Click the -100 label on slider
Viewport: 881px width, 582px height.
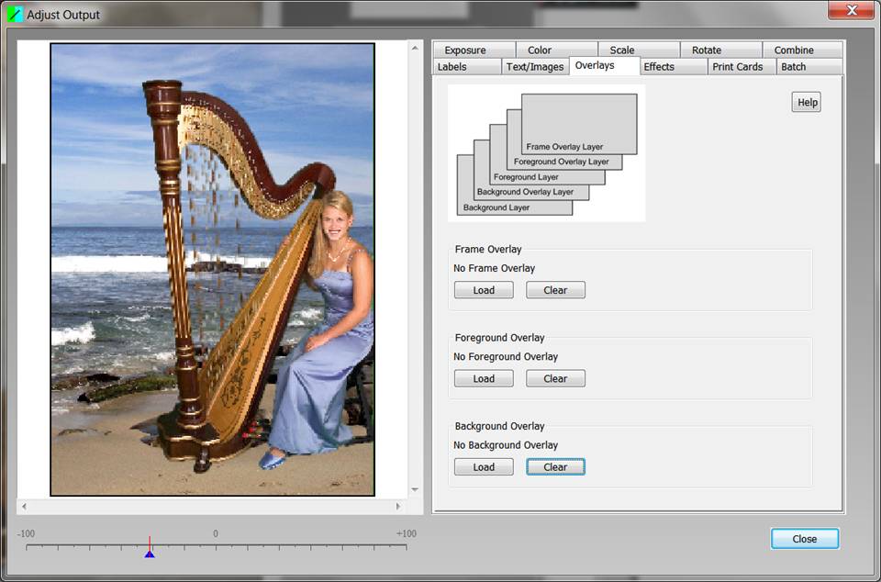pos(26,533)
